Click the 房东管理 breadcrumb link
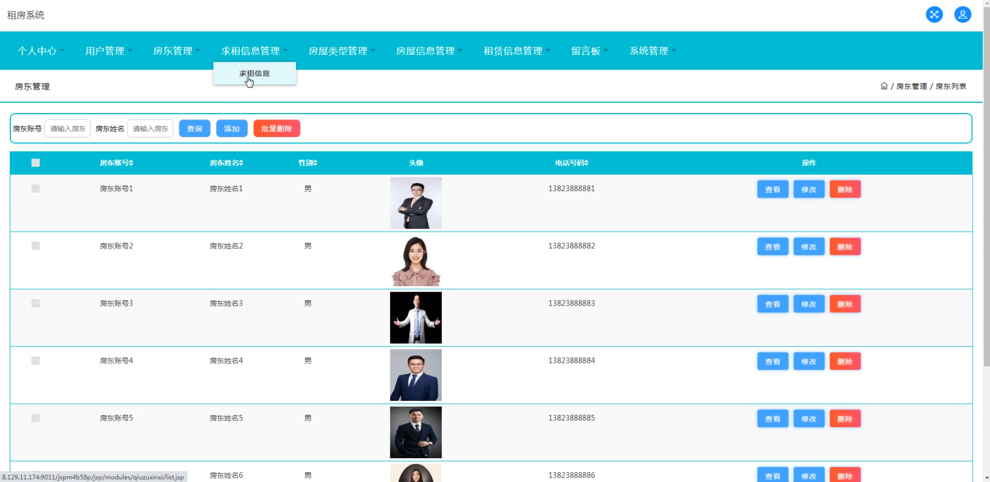The image size is (990, 482). (912, 86)
